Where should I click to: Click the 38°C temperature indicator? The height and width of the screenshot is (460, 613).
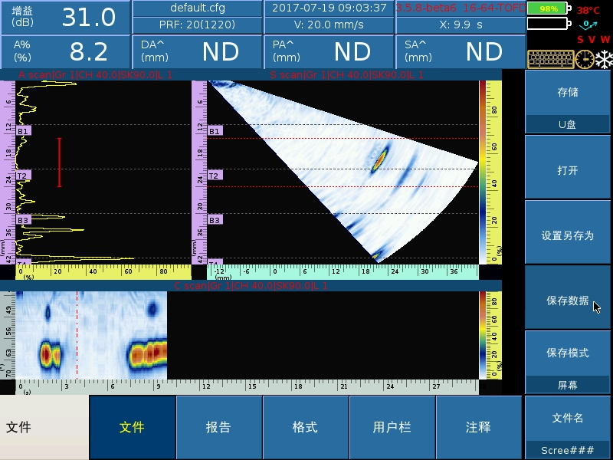tap(588, 10)
